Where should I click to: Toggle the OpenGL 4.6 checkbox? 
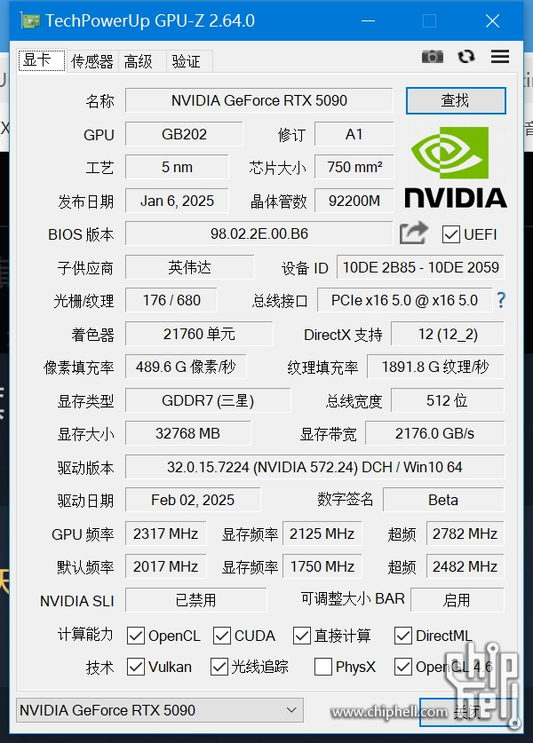click(403, 668)
